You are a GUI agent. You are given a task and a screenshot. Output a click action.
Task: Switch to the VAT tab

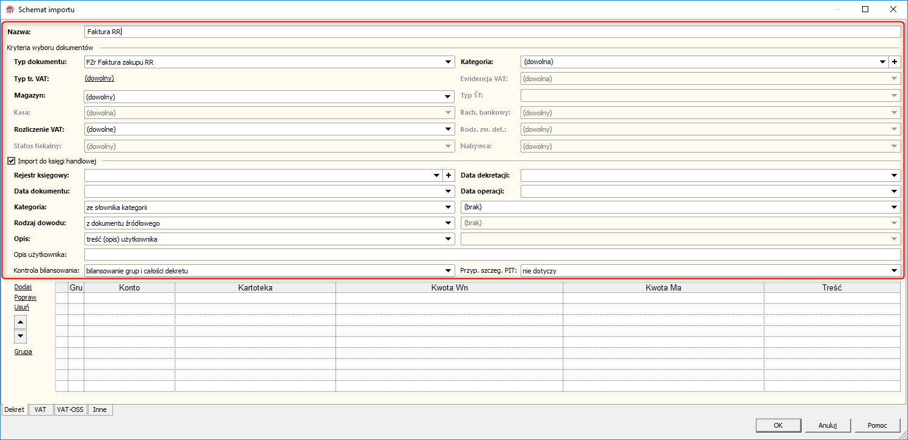pyautogui.click(x=40, y=409)
